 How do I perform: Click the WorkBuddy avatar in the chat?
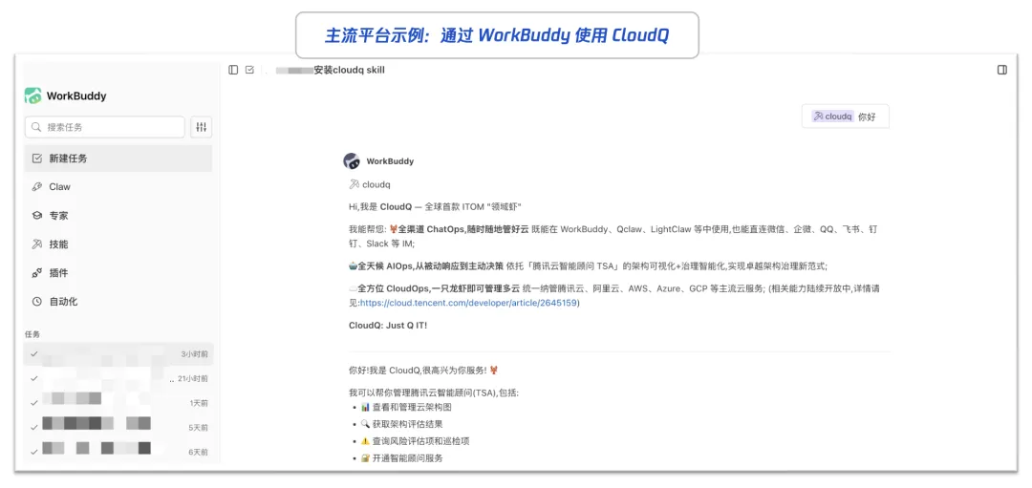click(352, 161)
